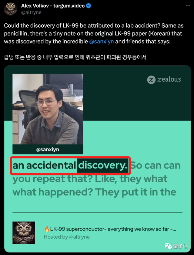Click the zealous logo icon
Image resolution: width=194 pixels, height=255 pixels.
(x=151, y=80)
